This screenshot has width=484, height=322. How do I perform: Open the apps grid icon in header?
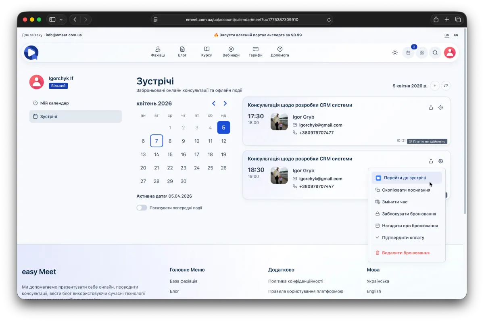tap(422, 52)
